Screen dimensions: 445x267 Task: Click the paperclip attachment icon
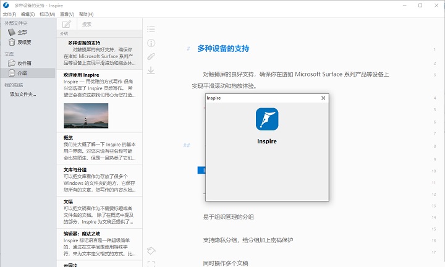tap(151, 56)
